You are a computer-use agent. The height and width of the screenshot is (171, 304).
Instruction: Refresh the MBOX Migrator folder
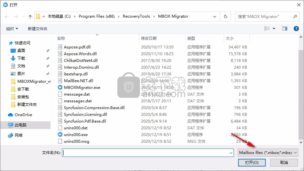coord(226,16)
